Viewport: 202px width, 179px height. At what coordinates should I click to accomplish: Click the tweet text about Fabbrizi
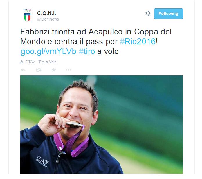click(96, 41)
